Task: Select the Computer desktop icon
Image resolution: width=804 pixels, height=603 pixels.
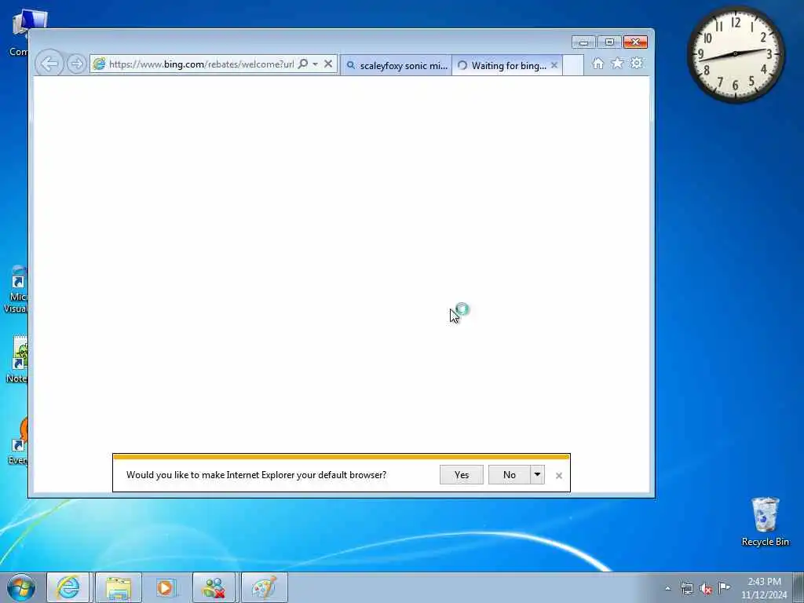Action: click(x=18, y=32)
